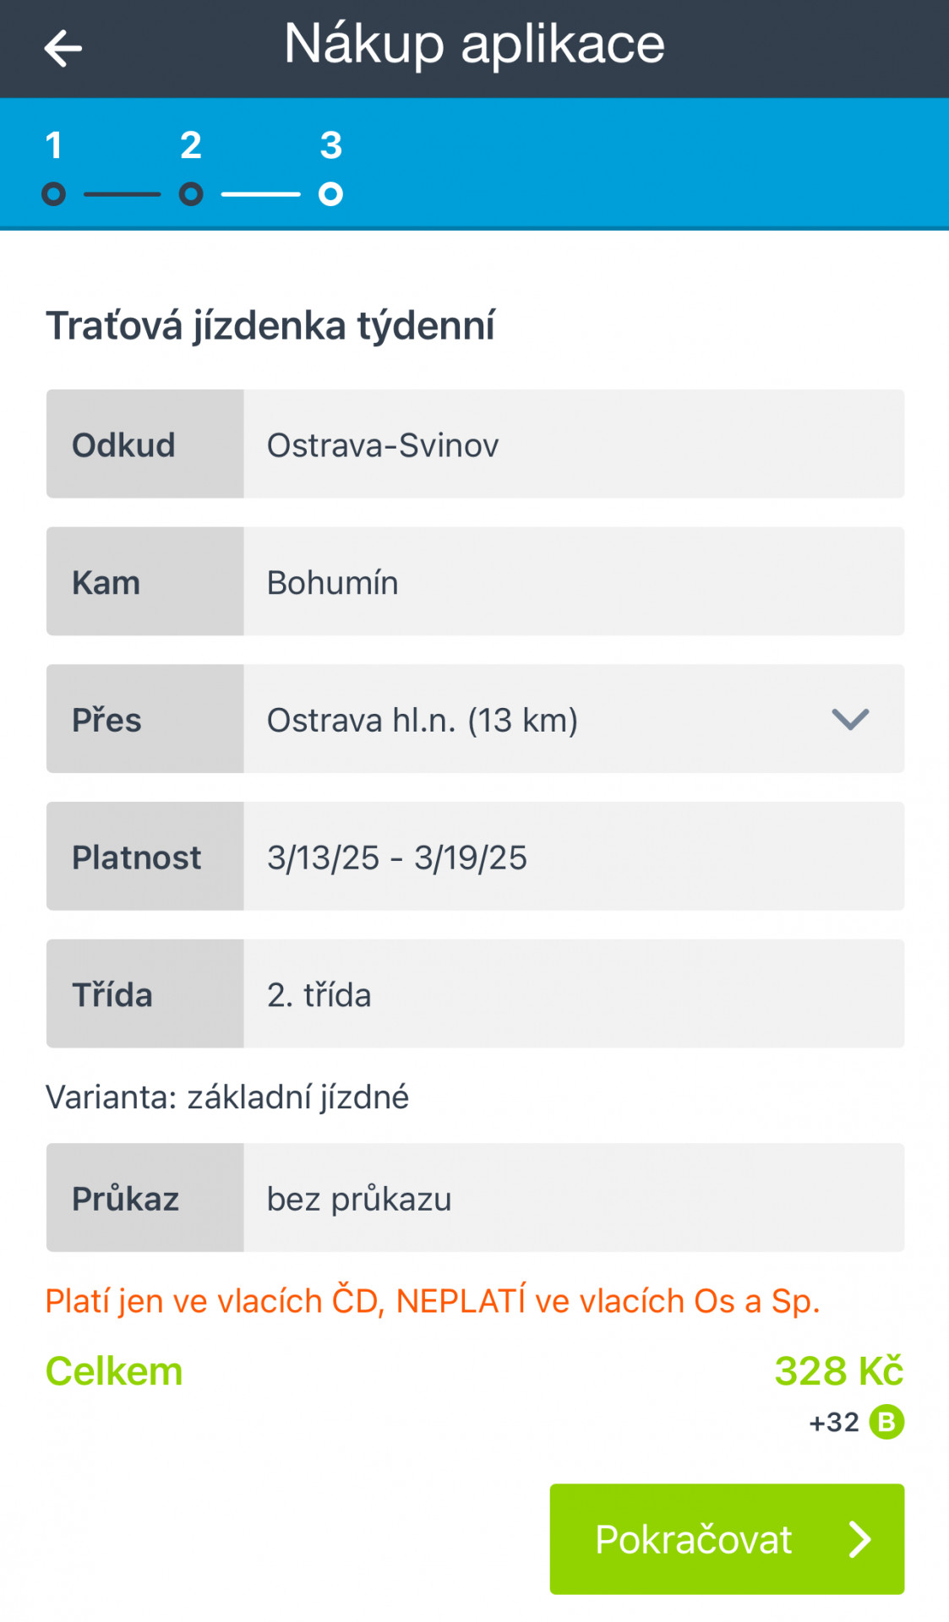Screen dimensions: 949x1622
Task: Tap the back arrow icon
Action: pos(63,48)
